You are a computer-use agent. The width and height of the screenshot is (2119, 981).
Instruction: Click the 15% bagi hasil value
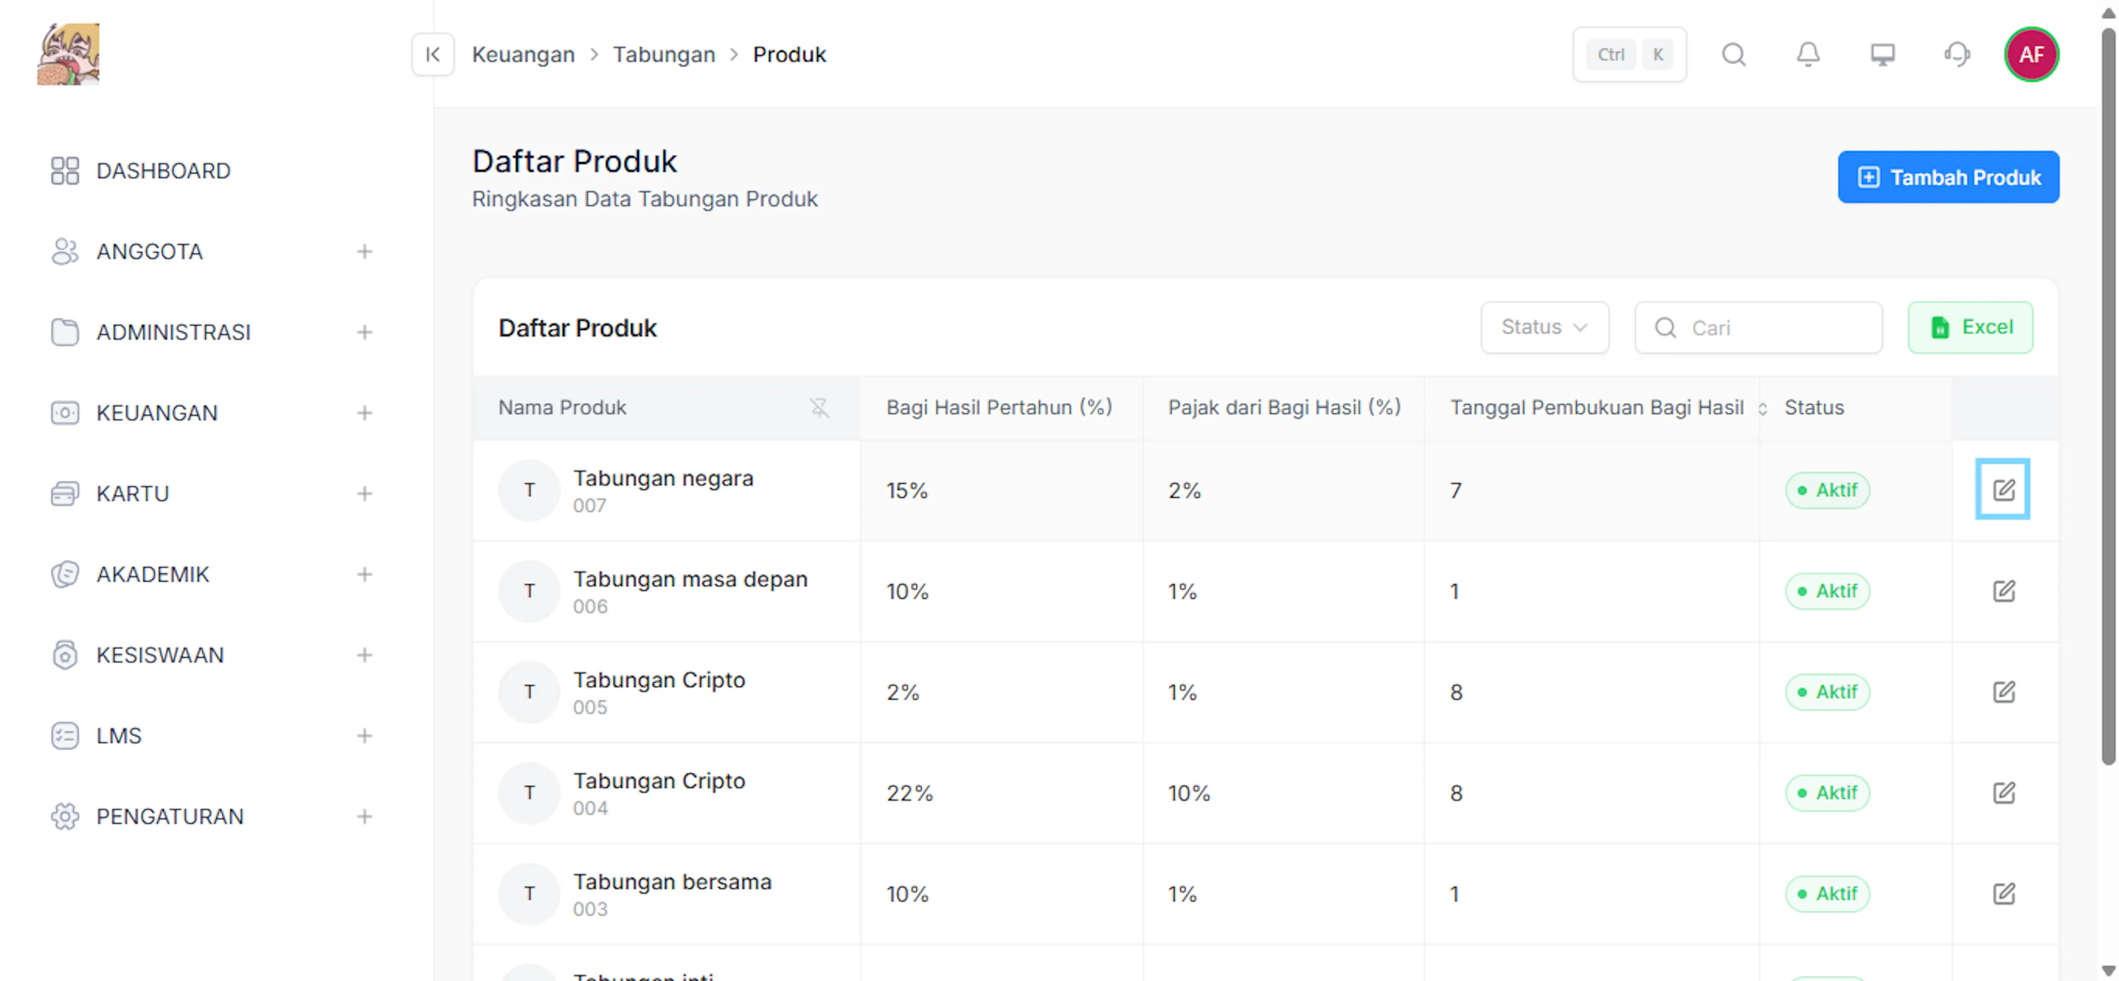(x=907, y=491)
